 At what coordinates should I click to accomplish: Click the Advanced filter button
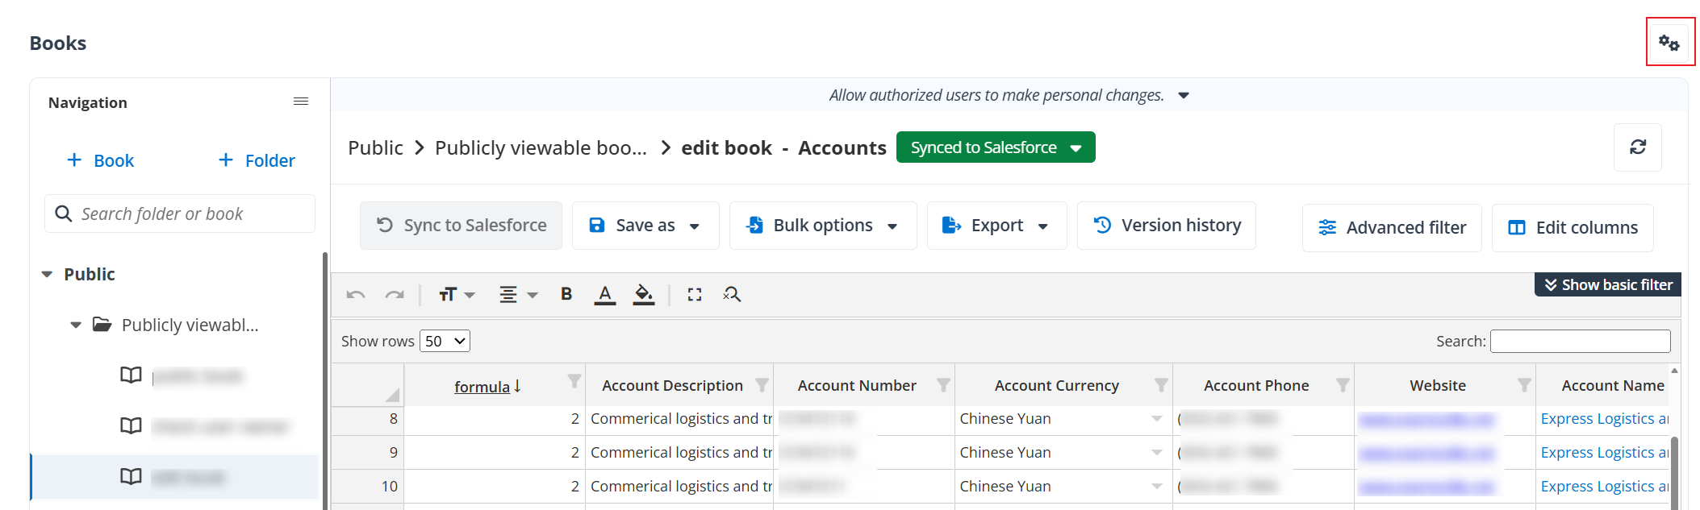pyautogui.click(x=1392, y=228)
